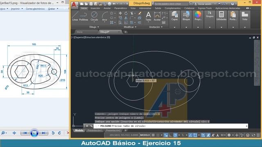
Task: Toggle polar tracking in status bar
Action: click(x=175, y=135)
